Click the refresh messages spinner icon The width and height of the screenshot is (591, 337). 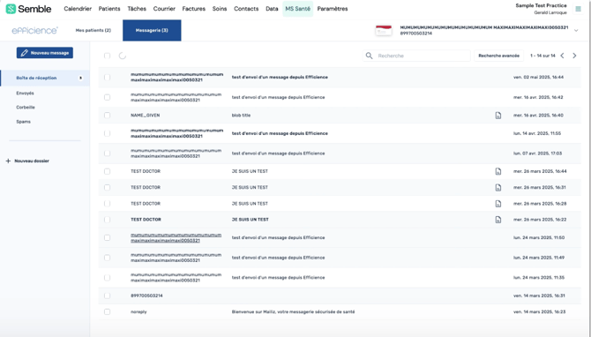click(123, 56)
